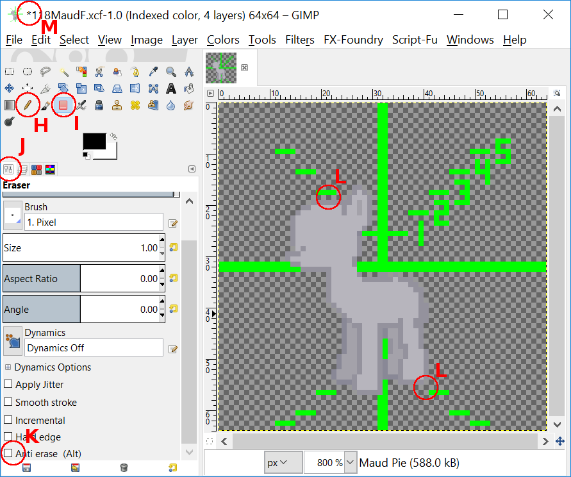Activate the Flip tool
571x477 pixels.
[135, 88]
